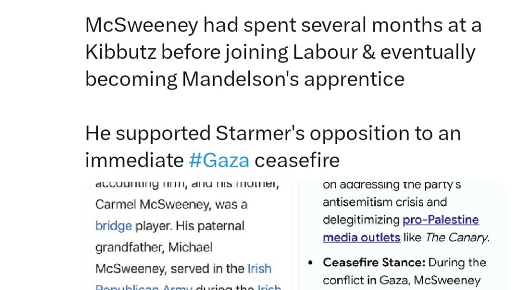Click the bold 'Ceasefire Stance:' heading

pyautogui.click(x=372, y=262)
